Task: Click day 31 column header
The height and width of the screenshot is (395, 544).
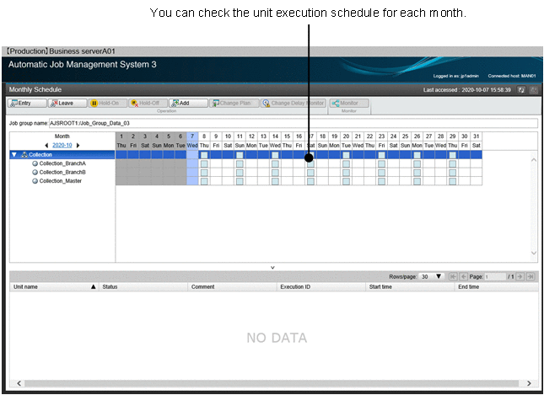Action: click(477, 141)
